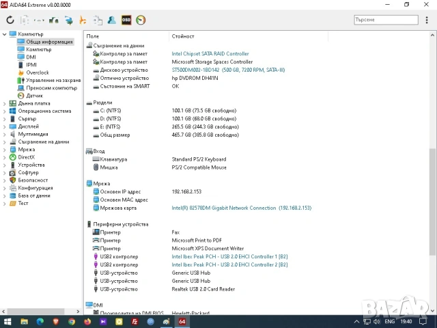
Task: Expand the Дънна платка tree node
Action: click(4, 103)
